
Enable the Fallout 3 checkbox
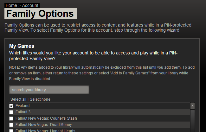point(11,112)
